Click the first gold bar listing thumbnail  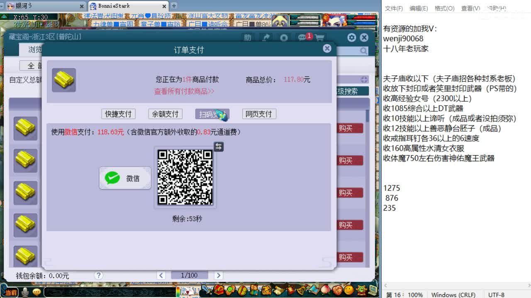tap(25, 128)
